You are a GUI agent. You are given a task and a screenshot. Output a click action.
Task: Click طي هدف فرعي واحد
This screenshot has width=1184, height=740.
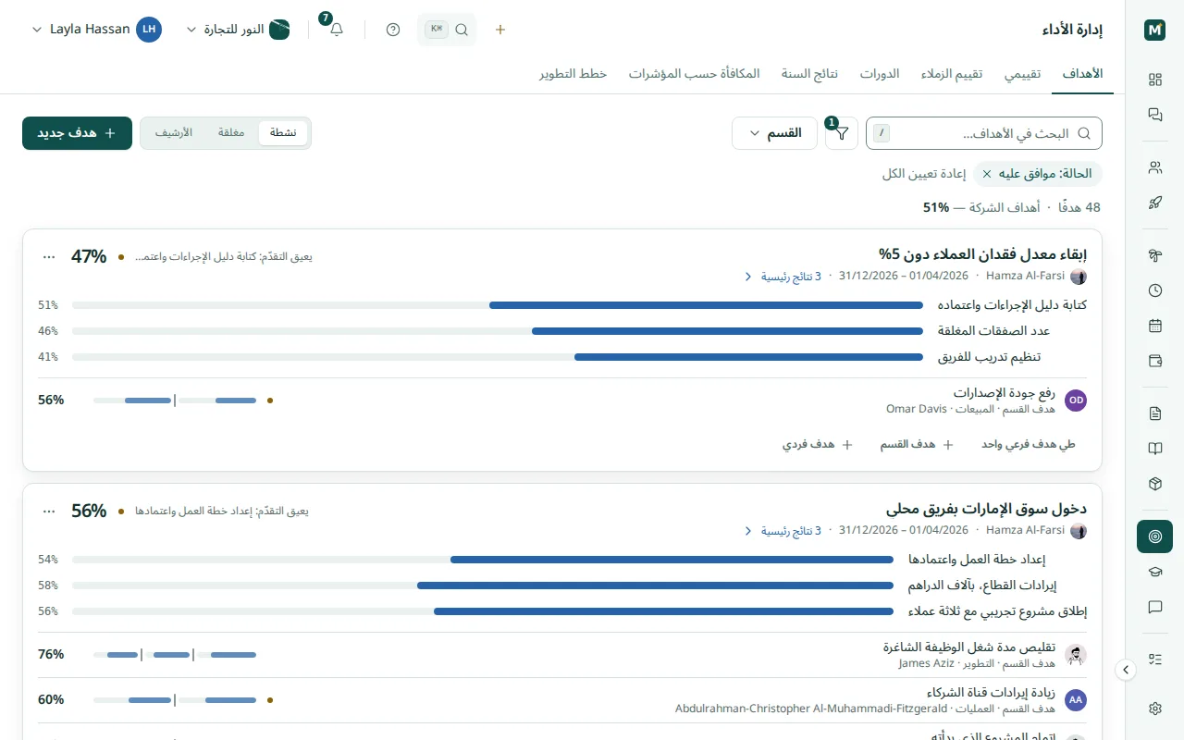(x=1029, y=445)
